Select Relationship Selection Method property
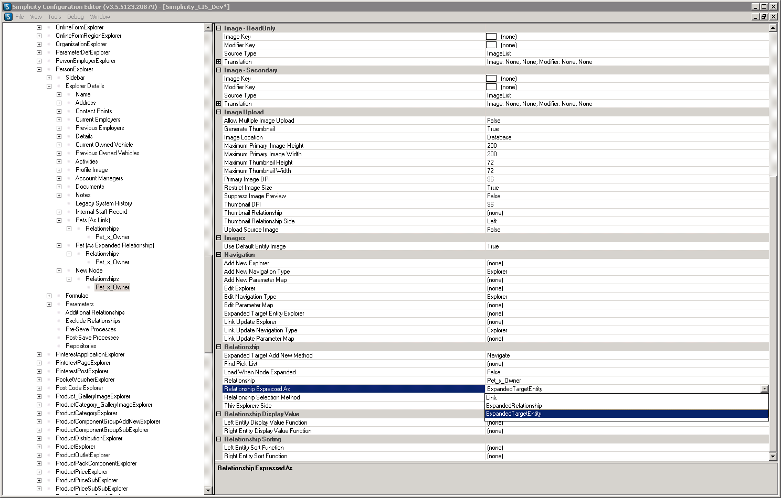The height and width of the screenshot is (498, 781). 354,397
